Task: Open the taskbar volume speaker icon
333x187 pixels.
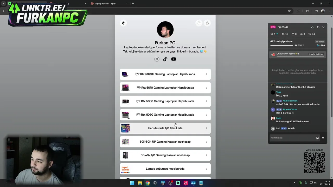Action: 315,183
